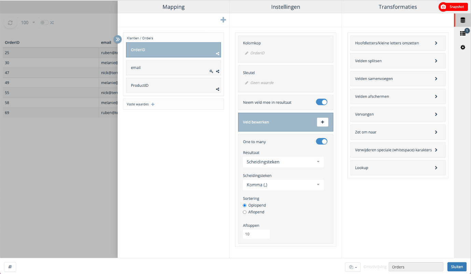Image resolution: width=471 pixels, height=274 pixels.
Task: Expand Verwijderen speciale (whitespace) karakters
Action: pyautogui.click(x=398, y=150)
